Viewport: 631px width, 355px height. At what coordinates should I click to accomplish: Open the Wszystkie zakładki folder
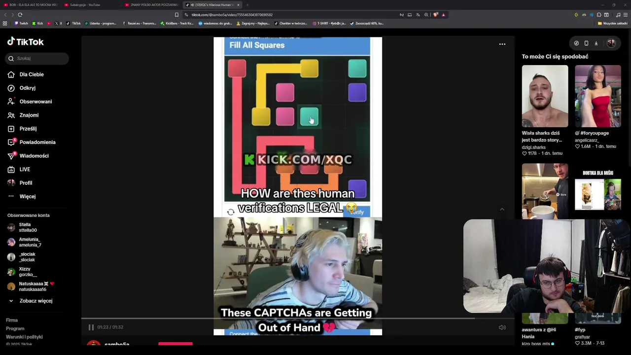click(x=613, y=23)
